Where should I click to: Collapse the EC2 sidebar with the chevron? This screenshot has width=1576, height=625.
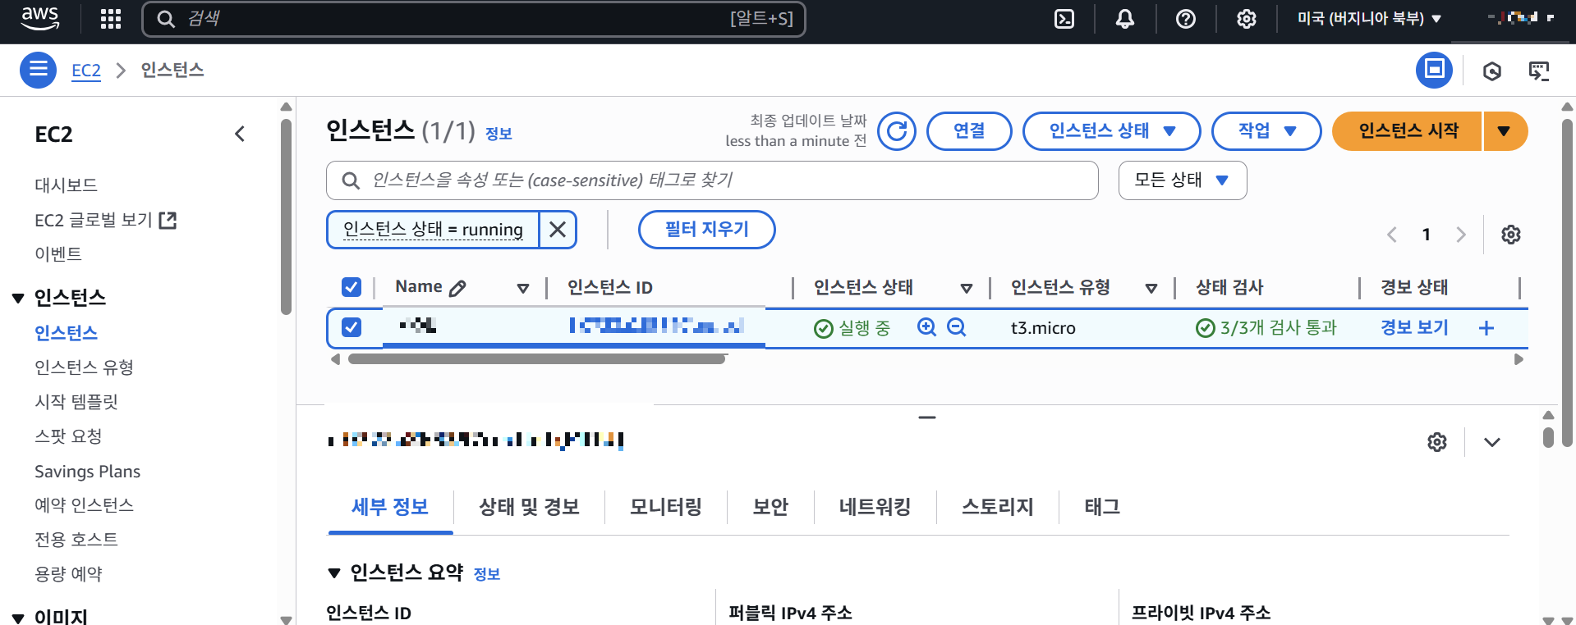pyautogui.click(x=240, y=134)
